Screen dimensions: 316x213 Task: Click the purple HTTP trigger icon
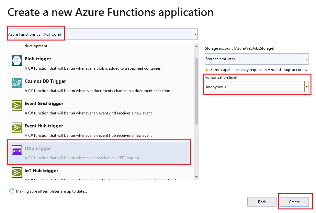[17, 150]
